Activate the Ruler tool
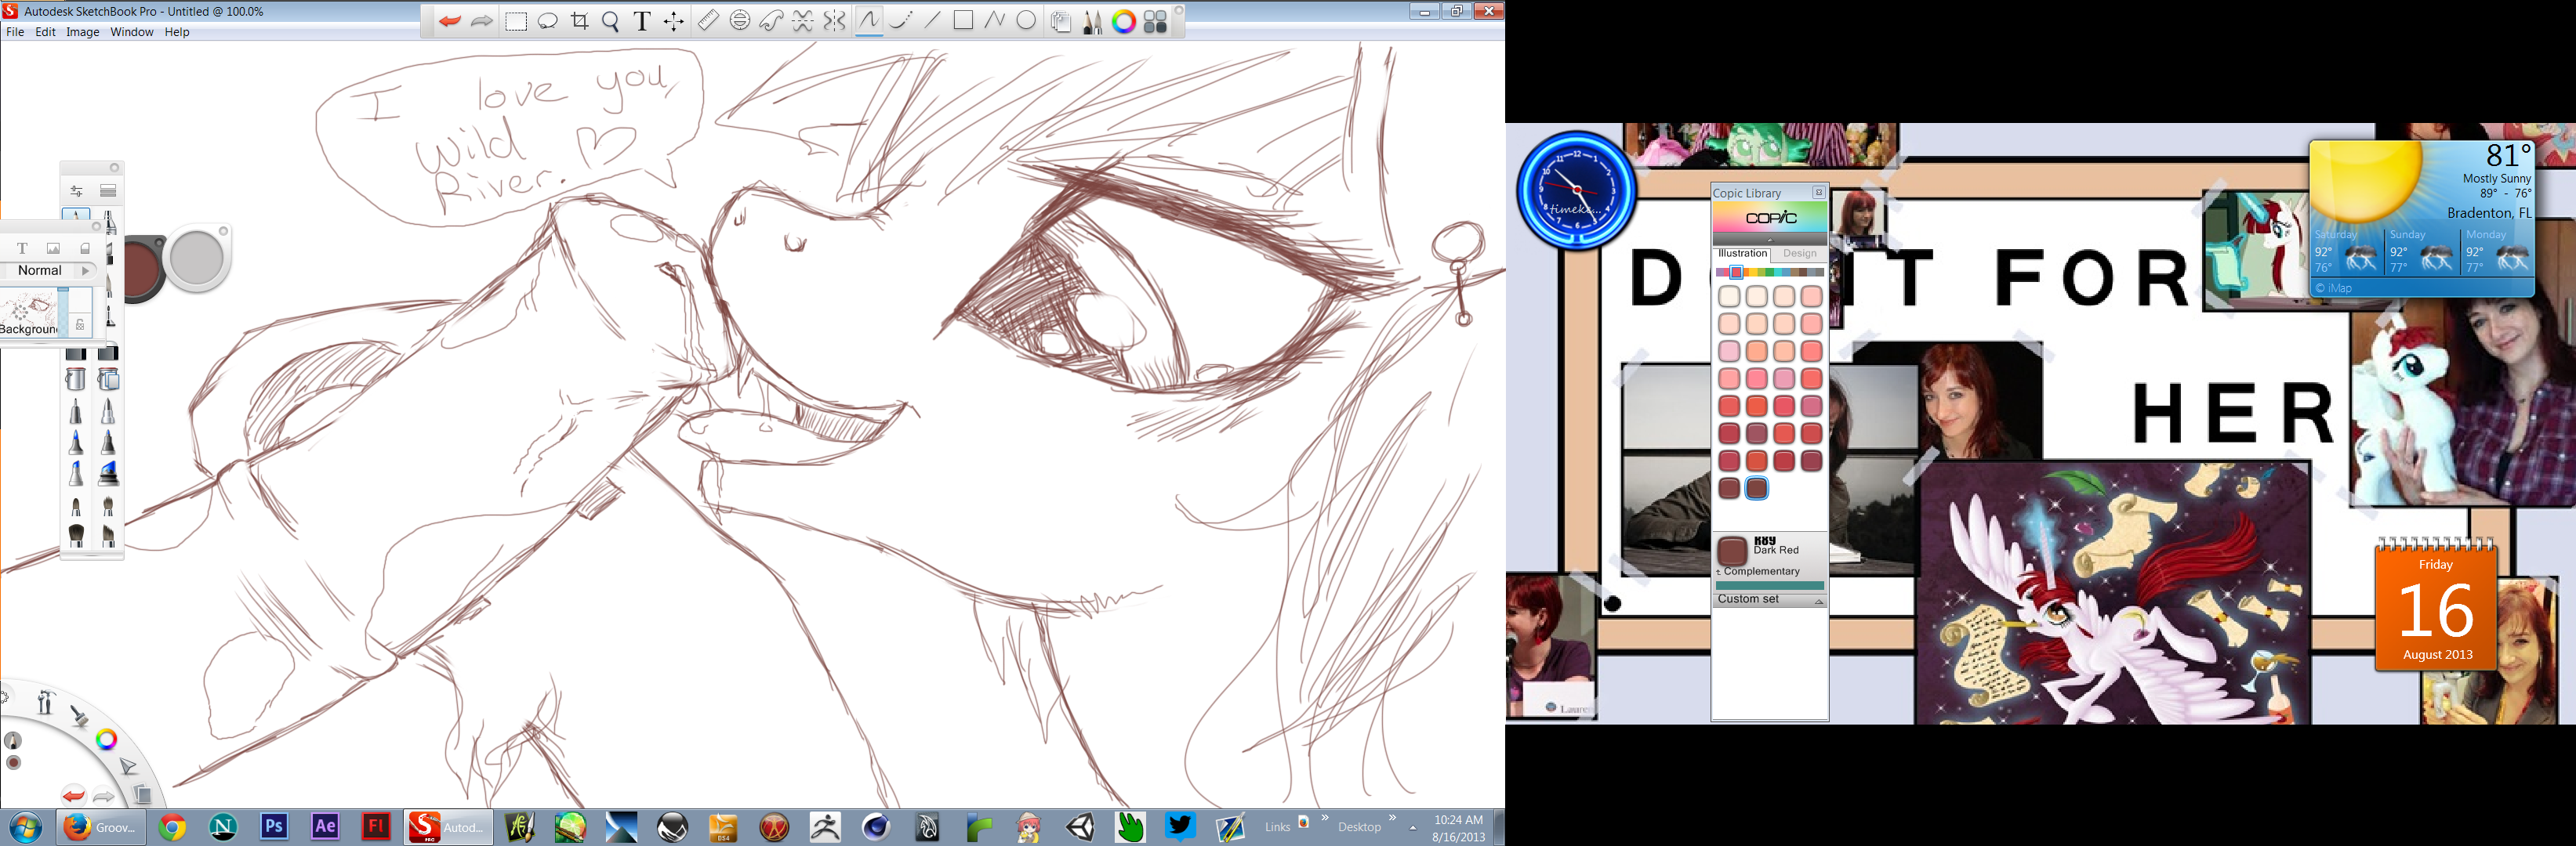Screen dimensions: 2576x846 click(x=708, y=21)
